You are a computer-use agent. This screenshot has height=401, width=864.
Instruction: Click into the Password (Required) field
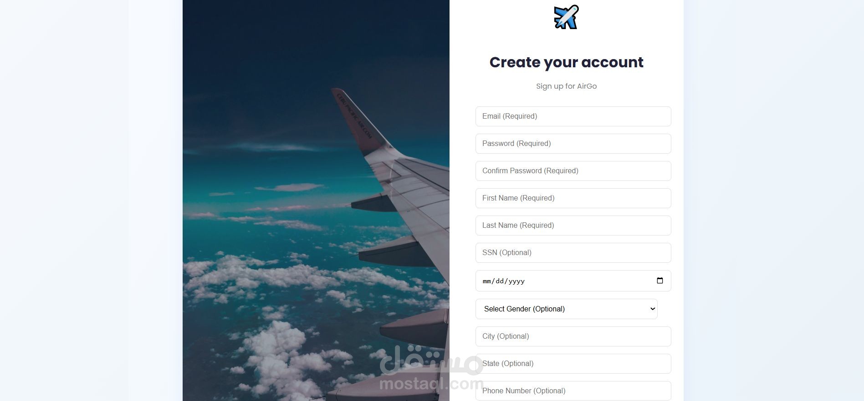[573, 144]
